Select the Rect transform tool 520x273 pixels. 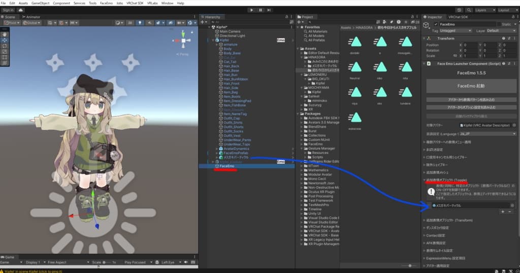[5, 57]
